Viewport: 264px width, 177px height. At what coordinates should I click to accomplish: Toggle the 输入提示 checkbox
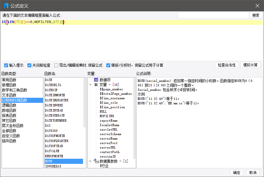tap(6, 65)
